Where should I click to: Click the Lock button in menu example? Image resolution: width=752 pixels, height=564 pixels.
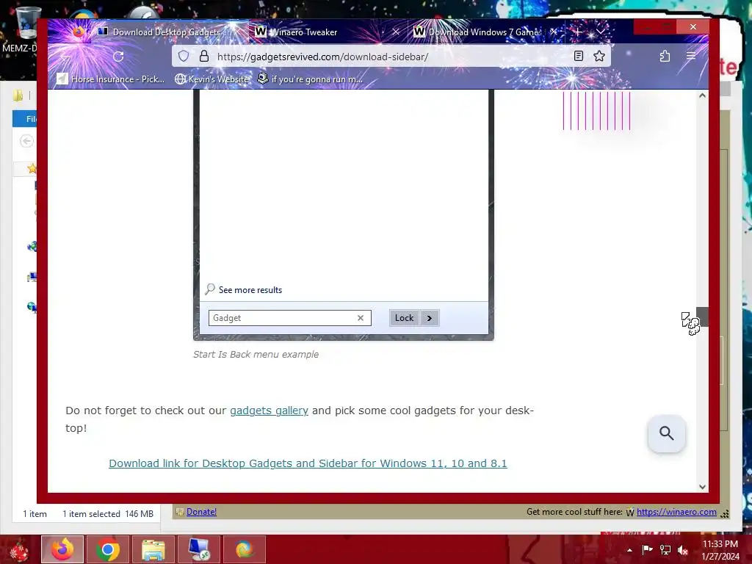(405, 318)
